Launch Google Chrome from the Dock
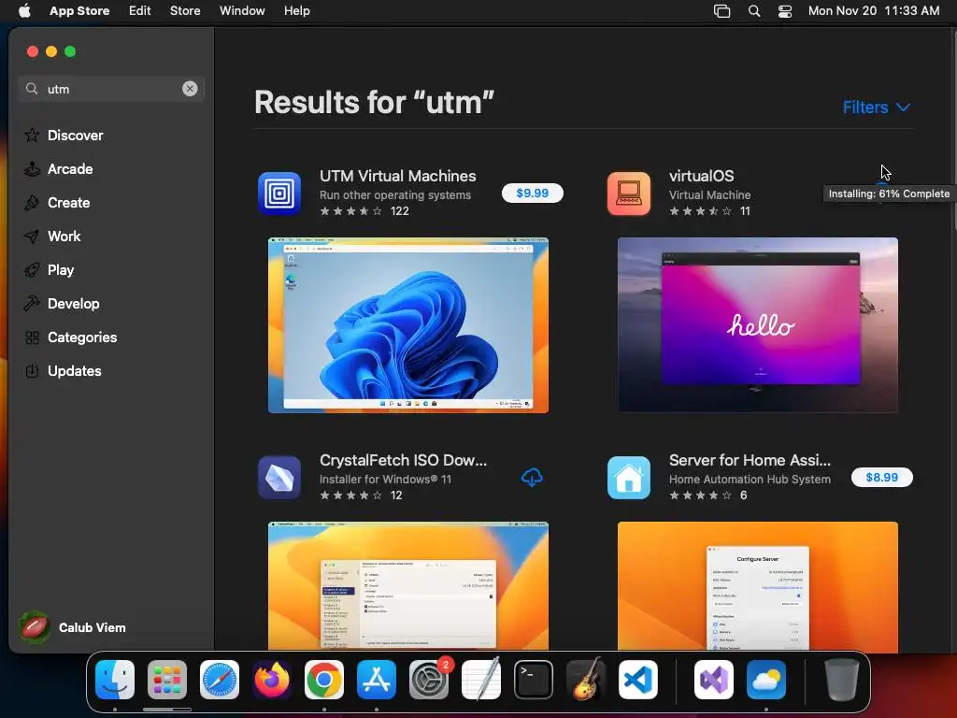The height and width of the screenshot is (718, 957). click(x=324, y=679)
